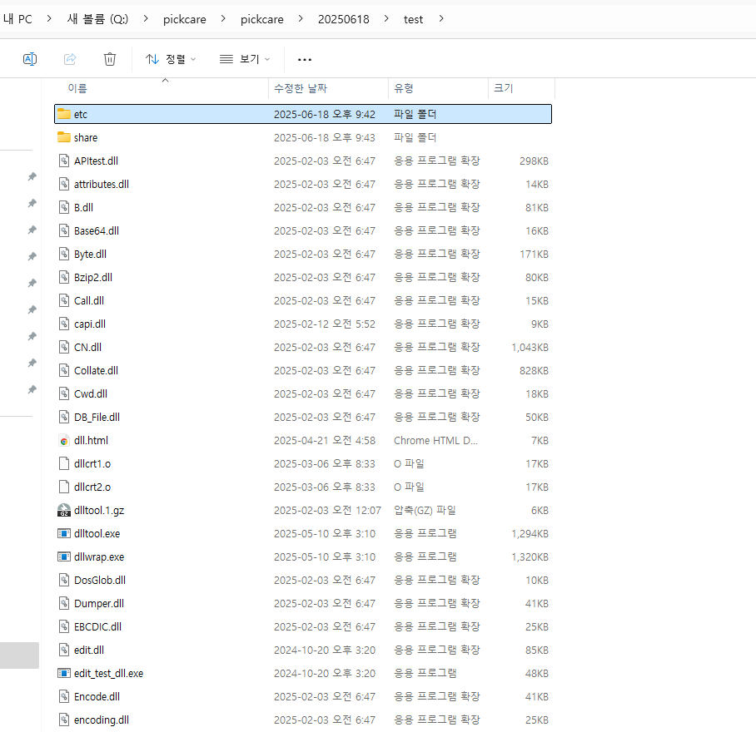Image resolution: width=756 pixels, height=732 pixels.
Task: Sort by Type (유형) column header
Action: (x=404, y=88)
